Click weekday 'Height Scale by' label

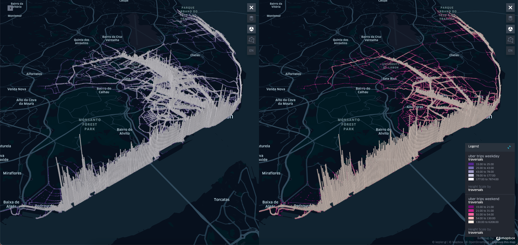pos(479,187)
